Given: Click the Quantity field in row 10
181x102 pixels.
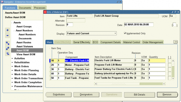Looking at the screenshot, I should tap(157, 60).
